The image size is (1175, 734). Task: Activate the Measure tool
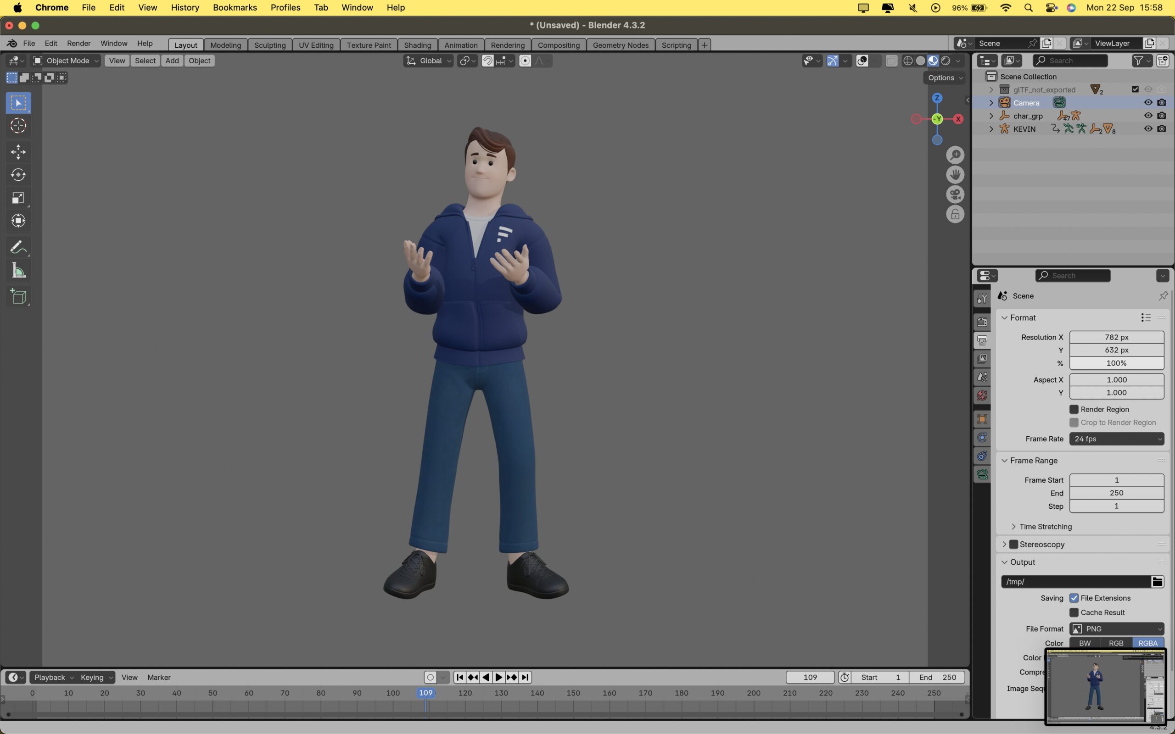point(18,270)
